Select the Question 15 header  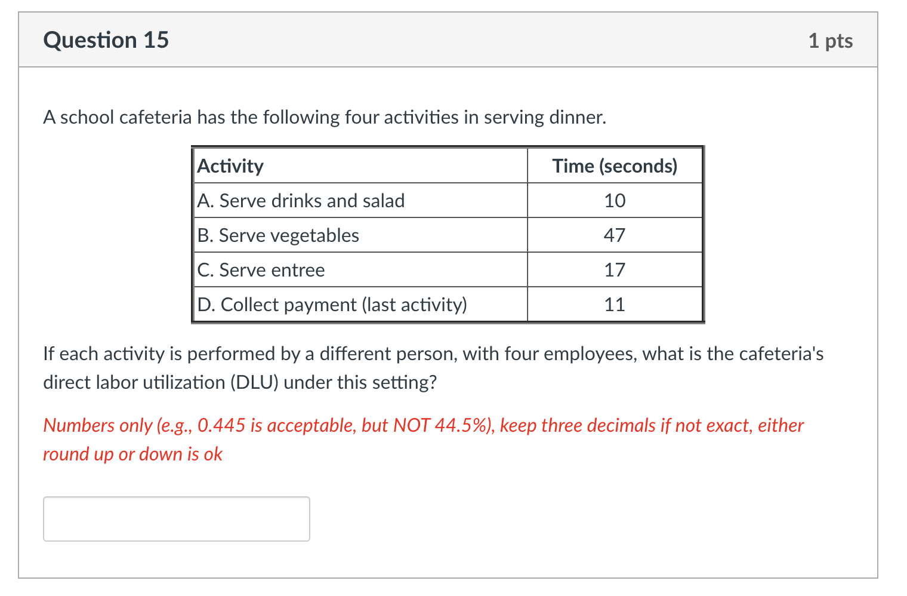coord(106,40)
